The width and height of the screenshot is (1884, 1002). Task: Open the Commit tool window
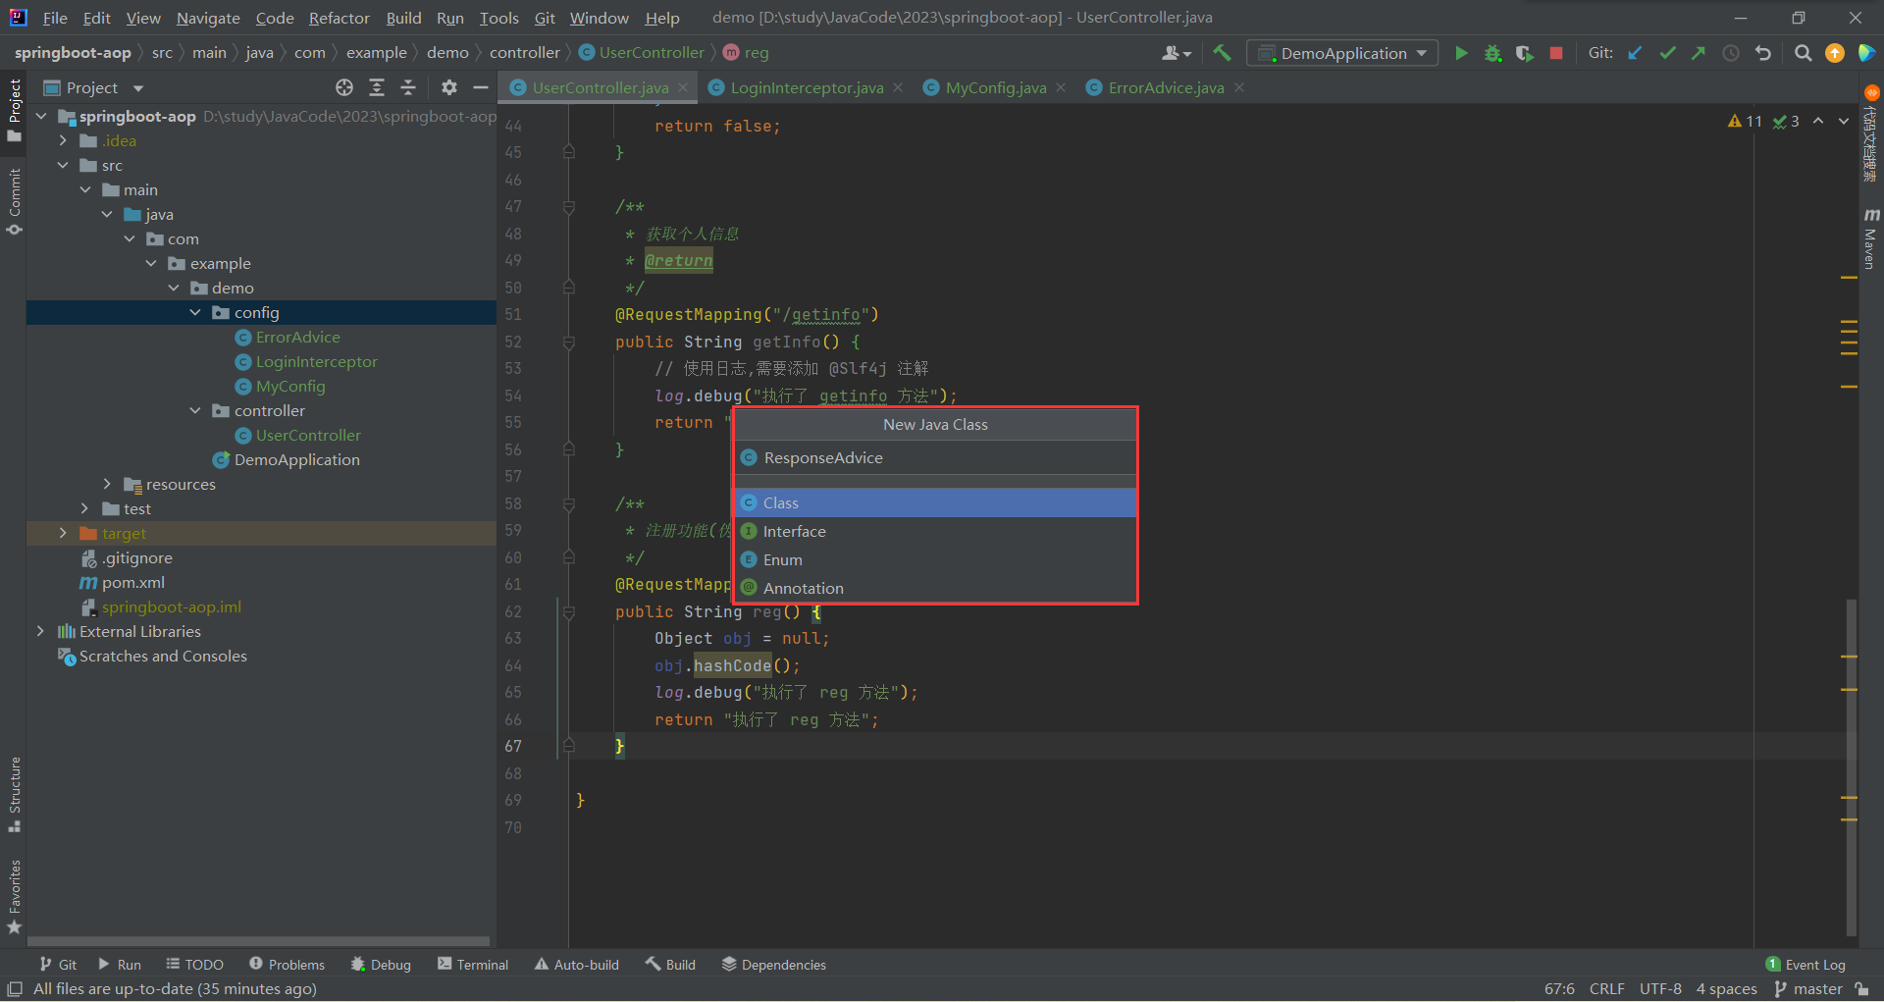(x=14, y=202)
